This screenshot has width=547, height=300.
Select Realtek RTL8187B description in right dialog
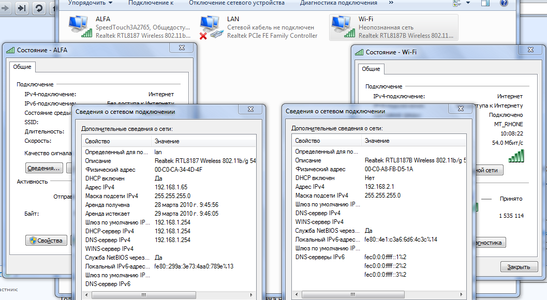tap(415, 160)
